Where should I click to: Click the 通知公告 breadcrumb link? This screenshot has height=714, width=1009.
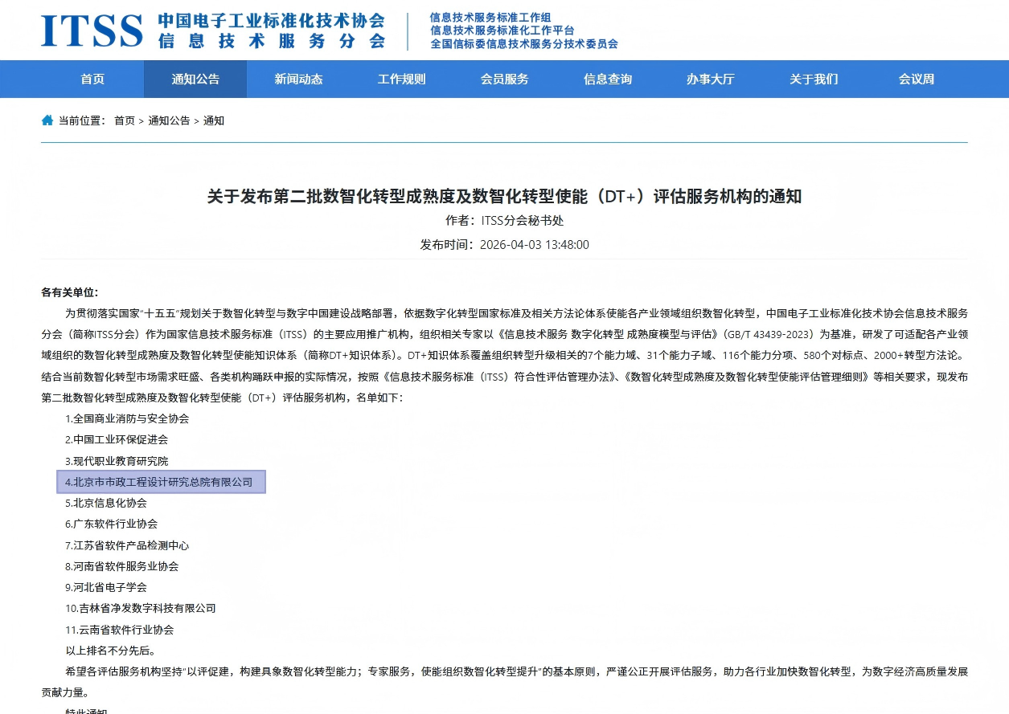pos(169,120)
